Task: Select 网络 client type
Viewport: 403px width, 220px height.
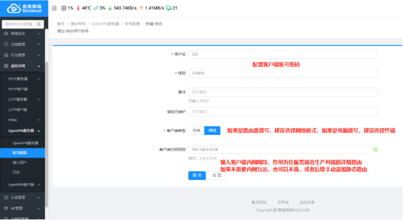Action: 213,130
